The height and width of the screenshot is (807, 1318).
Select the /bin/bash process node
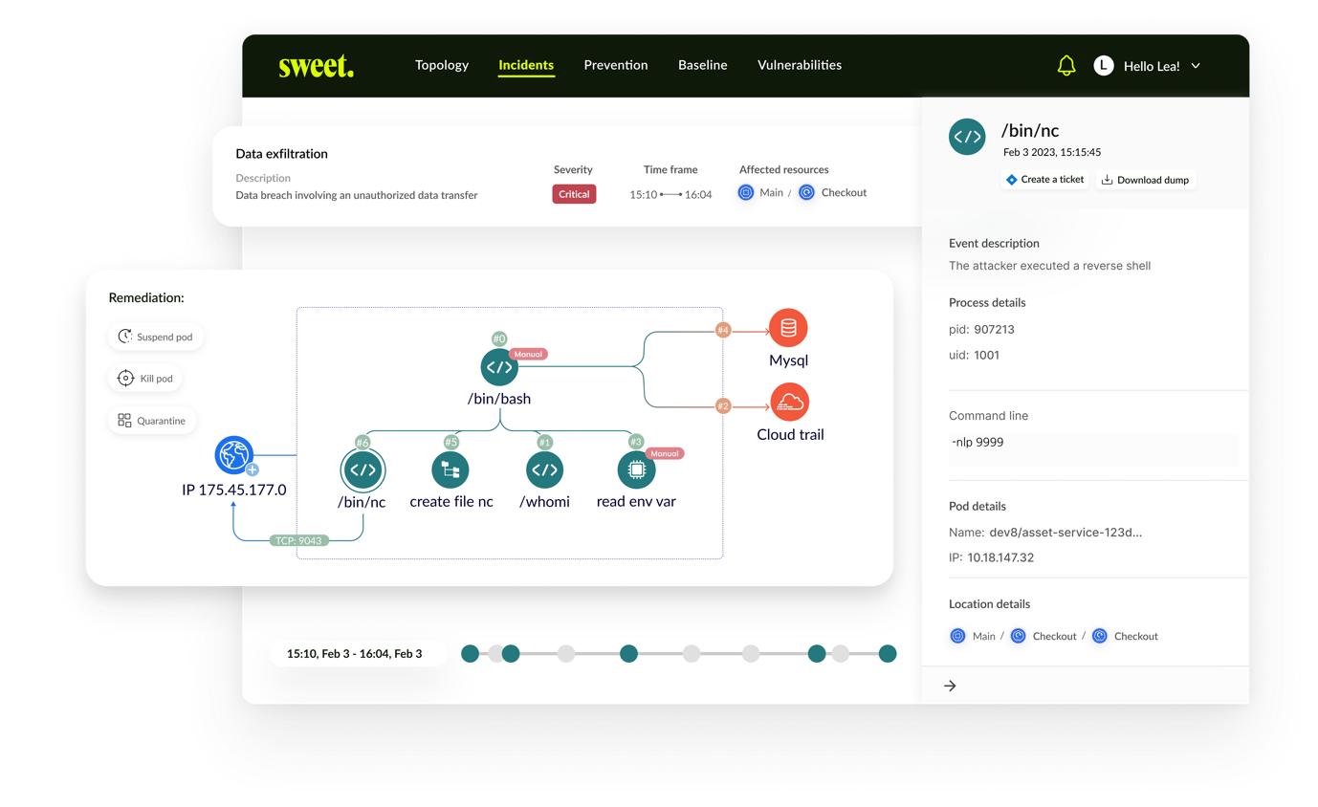499,367
